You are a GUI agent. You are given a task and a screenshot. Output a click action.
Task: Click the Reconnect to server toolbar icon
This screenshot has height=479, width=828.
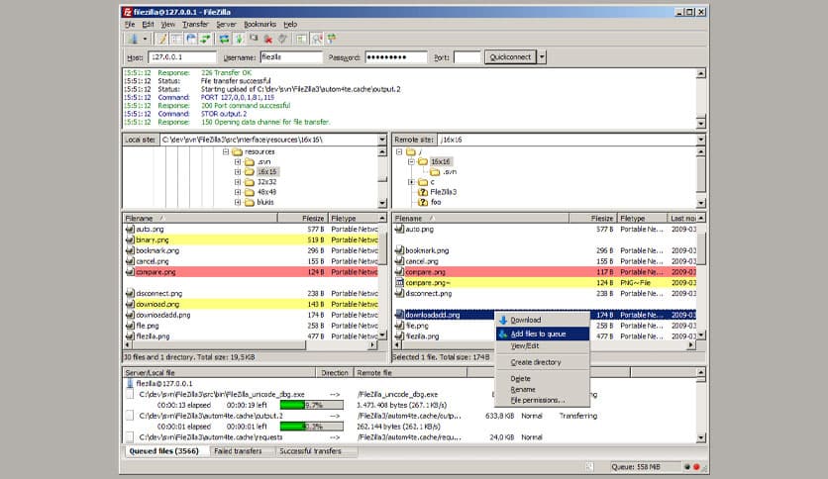pyautogui.click(x=282, y=39)
